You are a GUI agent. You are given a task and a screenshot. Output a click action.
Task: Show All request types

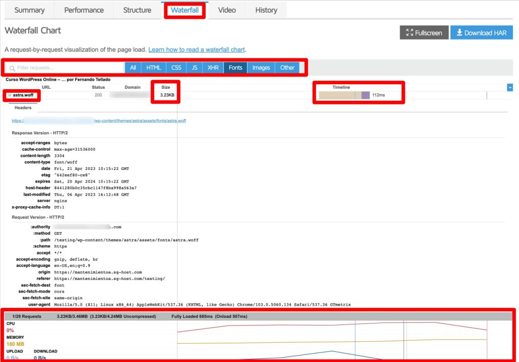tap(133, 68)
